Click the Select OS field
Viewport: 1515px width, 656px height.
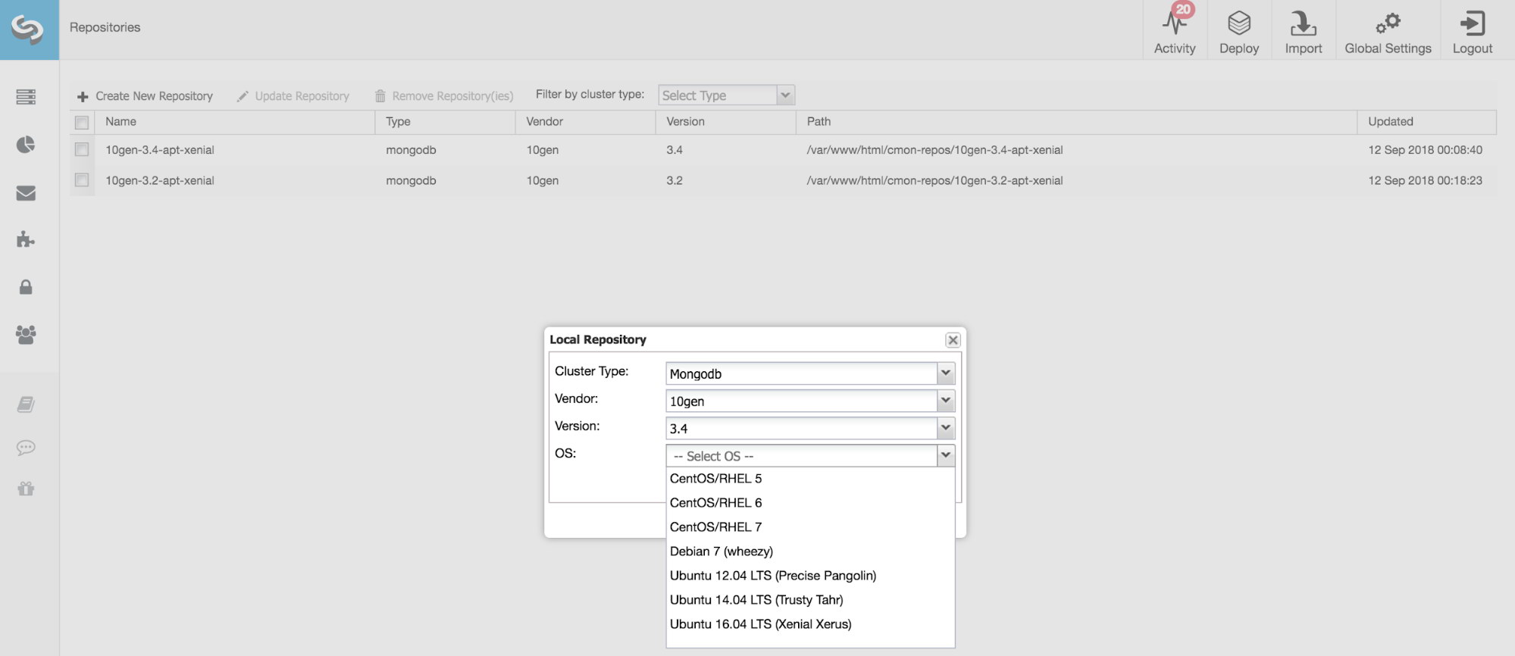click(802, 456)
